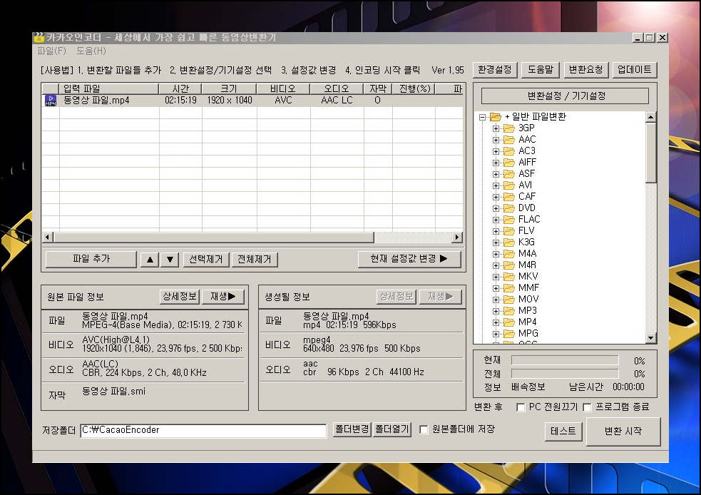This screenshot has width=701, height=495.
Task: Click the 입력 파일 column header
Action: pyautogui.click(x=108, y=88)
